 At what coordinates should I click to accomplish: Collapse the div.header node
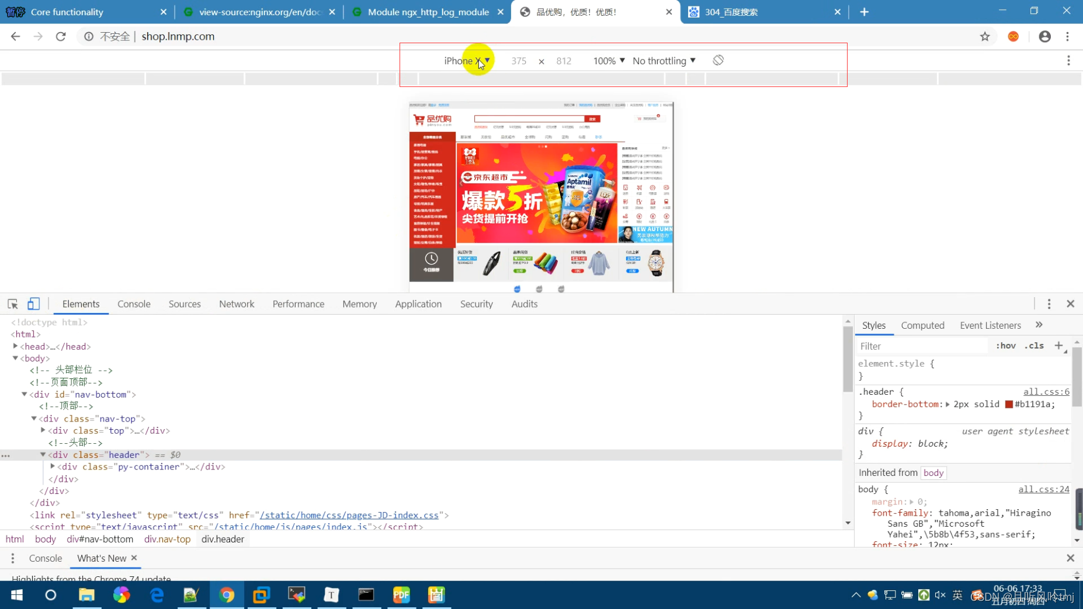tap(43, 454)
